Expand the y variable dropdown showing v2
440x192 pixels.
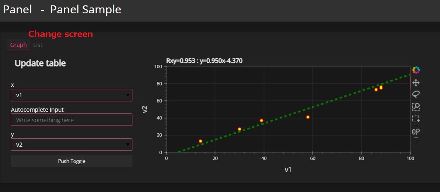pyautogui.click(x=71, y=145)
